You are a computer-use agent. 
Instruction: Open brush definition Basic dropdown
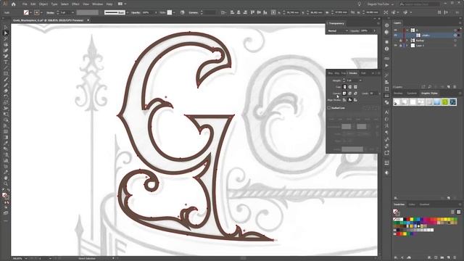click(x=128, y=12)
